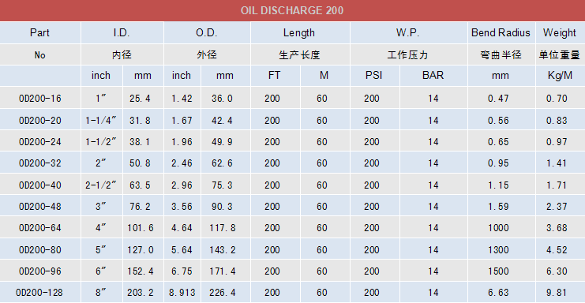
Task: Select the W.P. column header
Action: pyautogui.click(x=408, y=33)
